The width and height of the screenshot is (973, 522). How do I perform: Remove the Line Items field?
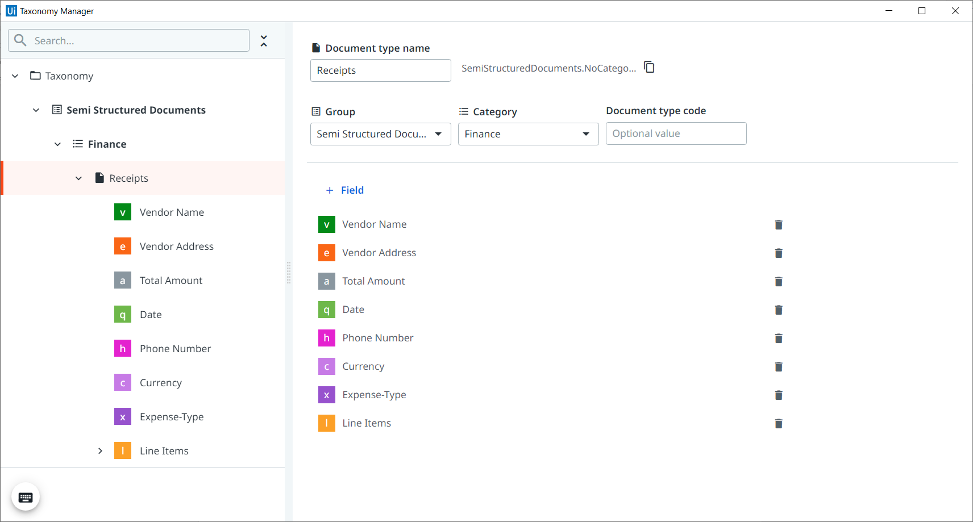[779, 424]
